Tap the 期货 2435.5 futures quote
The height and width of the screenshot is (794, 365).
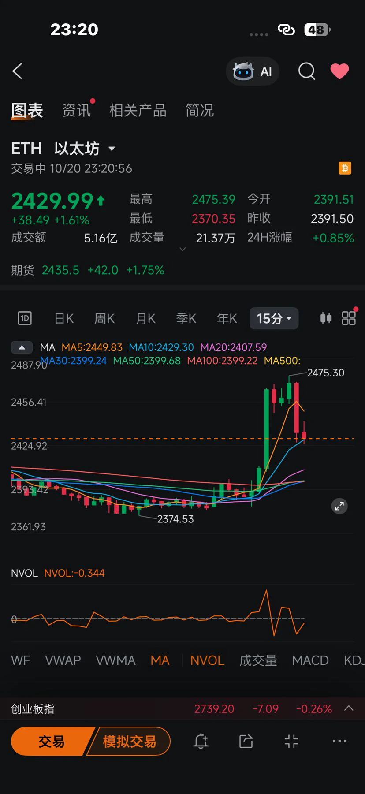coord(88,270)
